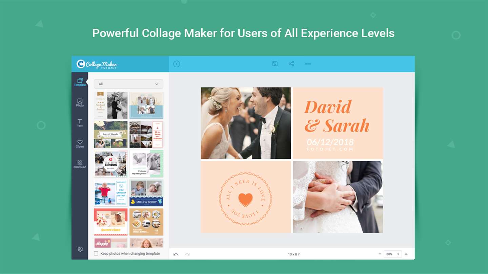Choose the Sweet time template thumbnail
This screenshot has width=488, height=274.
[111, 222]
